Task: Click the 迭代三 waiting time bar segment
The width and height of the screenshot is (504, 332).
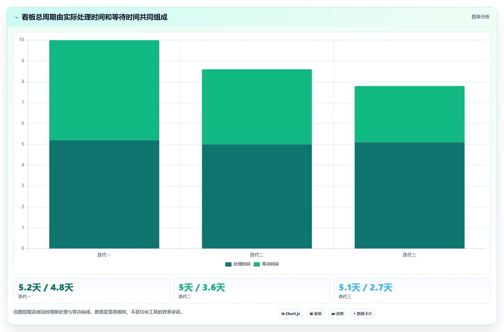Action: point(409,114)
